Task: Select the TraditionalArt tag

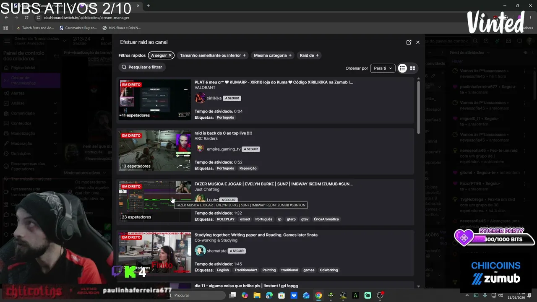Action: pyautogui.click(x=245, y=270)
